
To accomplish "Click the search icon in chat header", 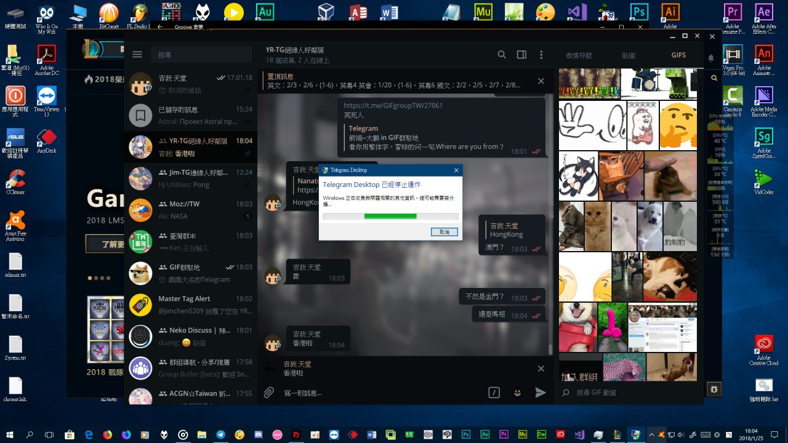I will 502,55.
